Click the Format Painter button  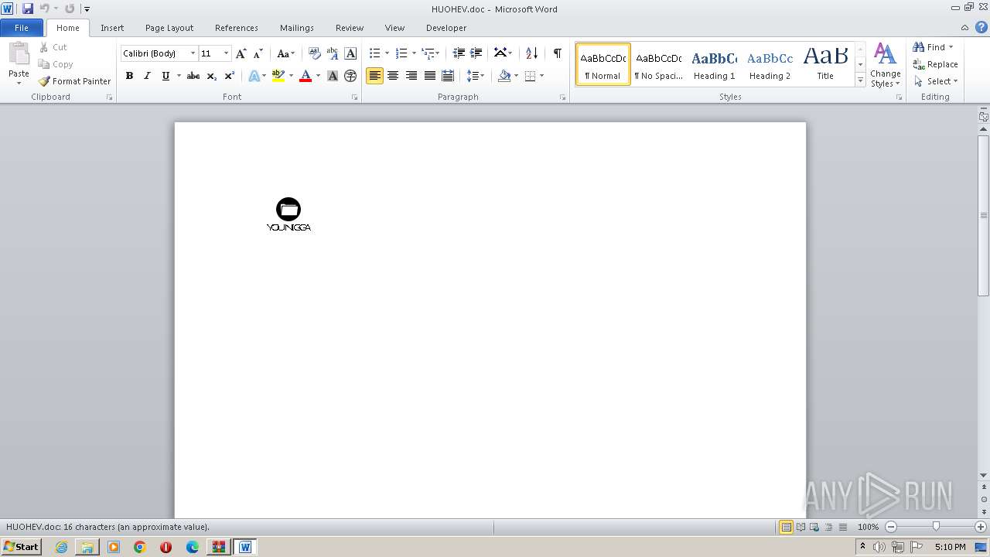click(x=75, y=81)
